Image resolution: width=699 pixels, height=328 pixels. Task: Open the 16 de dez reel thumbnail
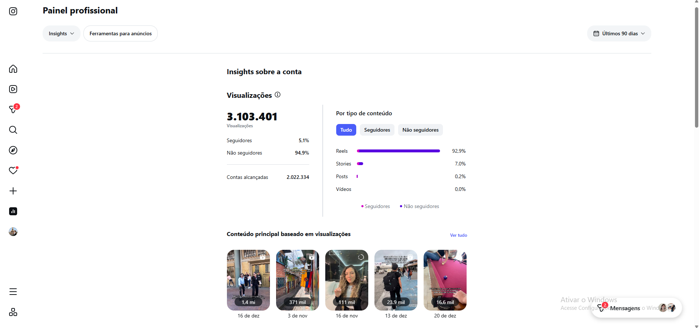(248, 280)
